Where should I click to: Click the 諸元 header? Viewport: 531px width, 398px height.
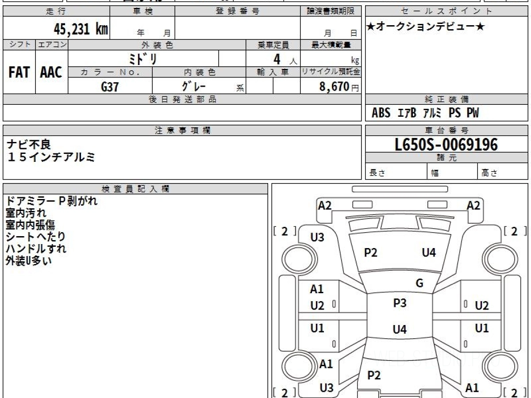click(446, 158)
